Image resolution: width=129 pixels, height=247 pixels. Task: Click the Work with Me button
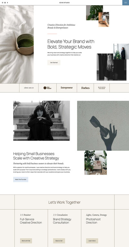coord(26,241)
